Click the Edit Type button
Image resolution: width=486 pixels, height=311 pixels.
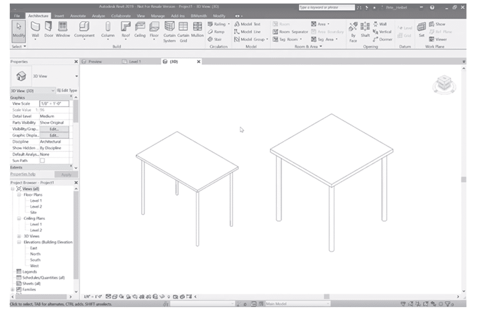click(67, 90)
